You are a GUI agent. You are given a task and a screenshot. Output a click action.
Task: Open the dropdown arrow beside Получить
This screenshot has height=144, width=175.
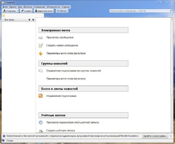[x=18, y=11]
